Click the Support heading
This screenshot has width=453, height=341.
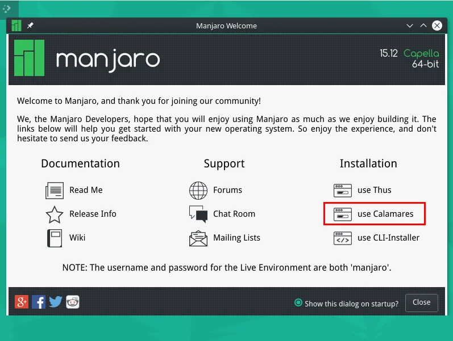pos(224,164)
